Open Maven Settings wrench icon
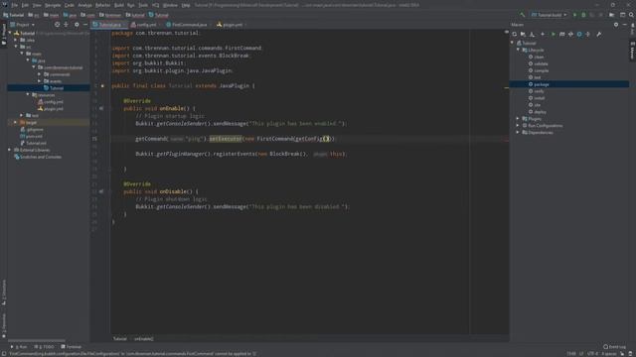 [598, 35]
